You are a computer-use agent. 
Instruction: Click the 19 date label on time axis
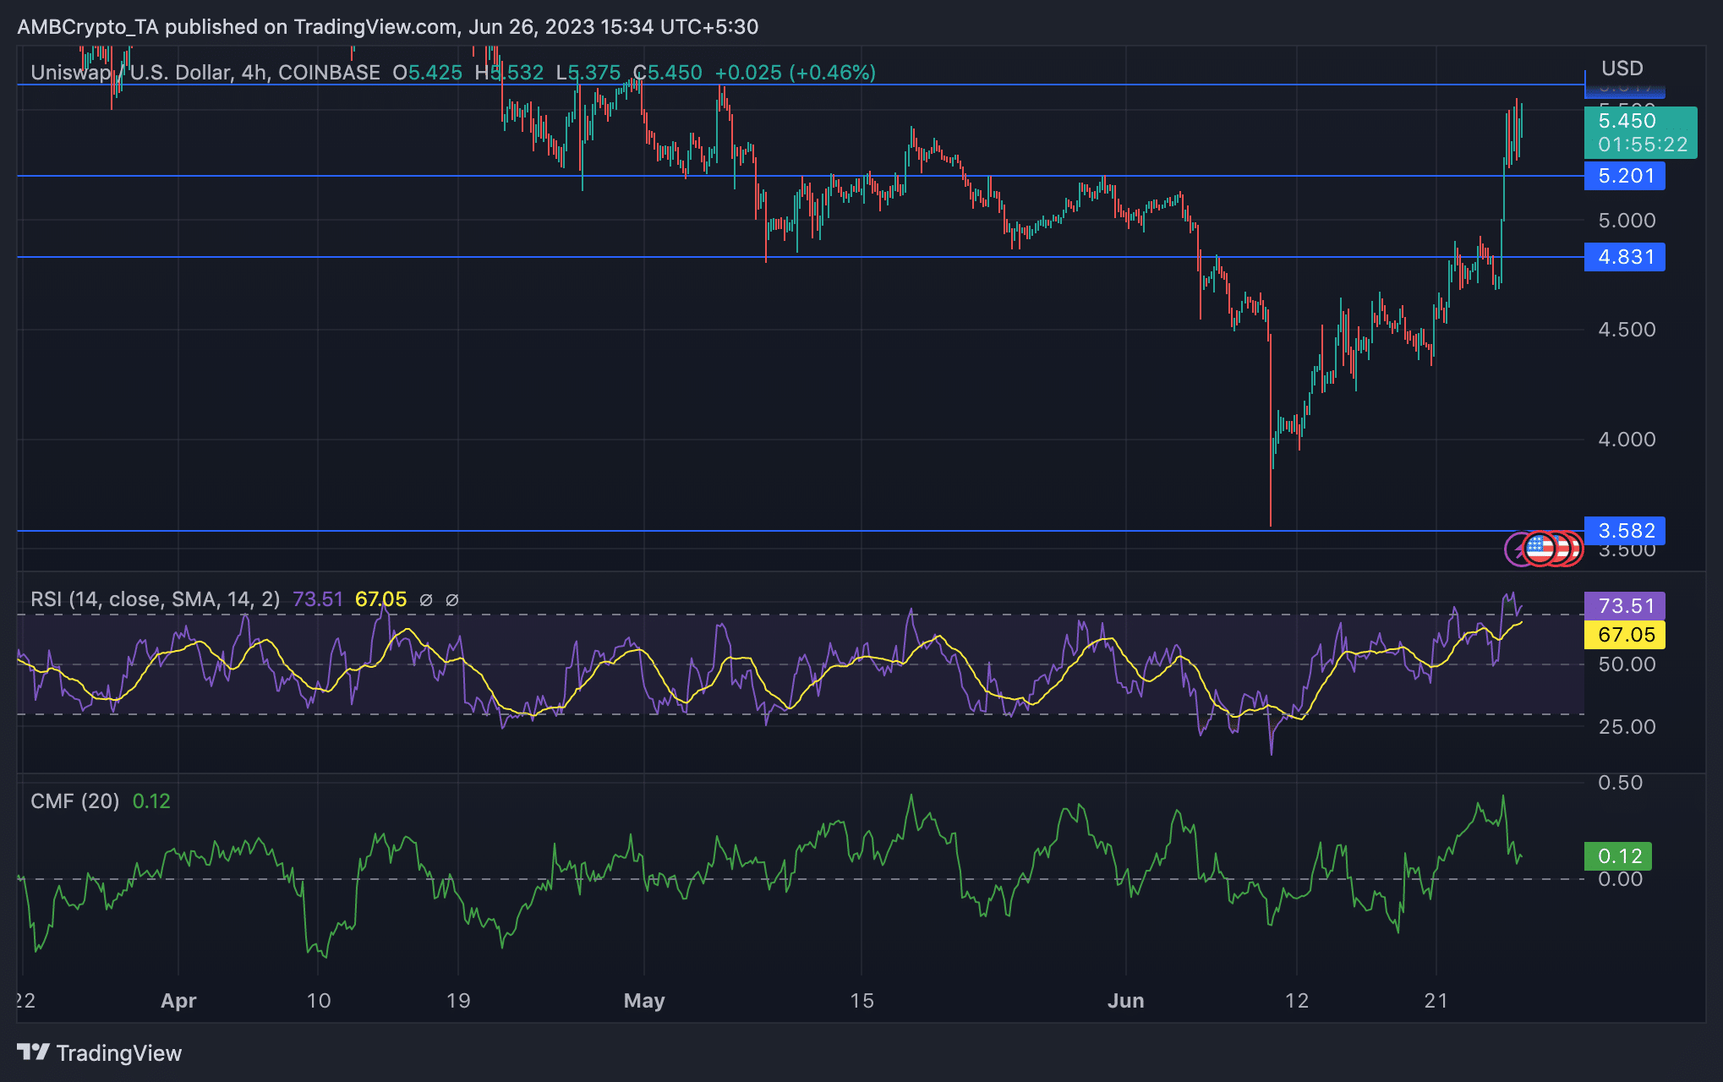coord(458,1001)
